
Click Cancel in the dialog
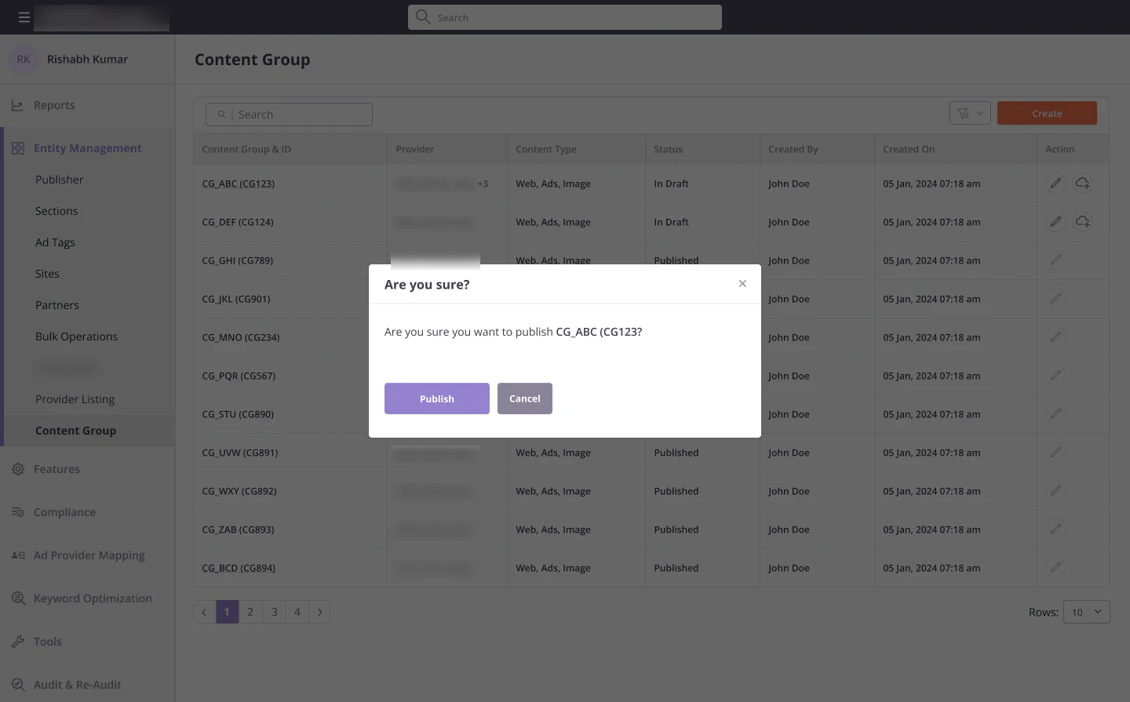(x=525, y=398)
